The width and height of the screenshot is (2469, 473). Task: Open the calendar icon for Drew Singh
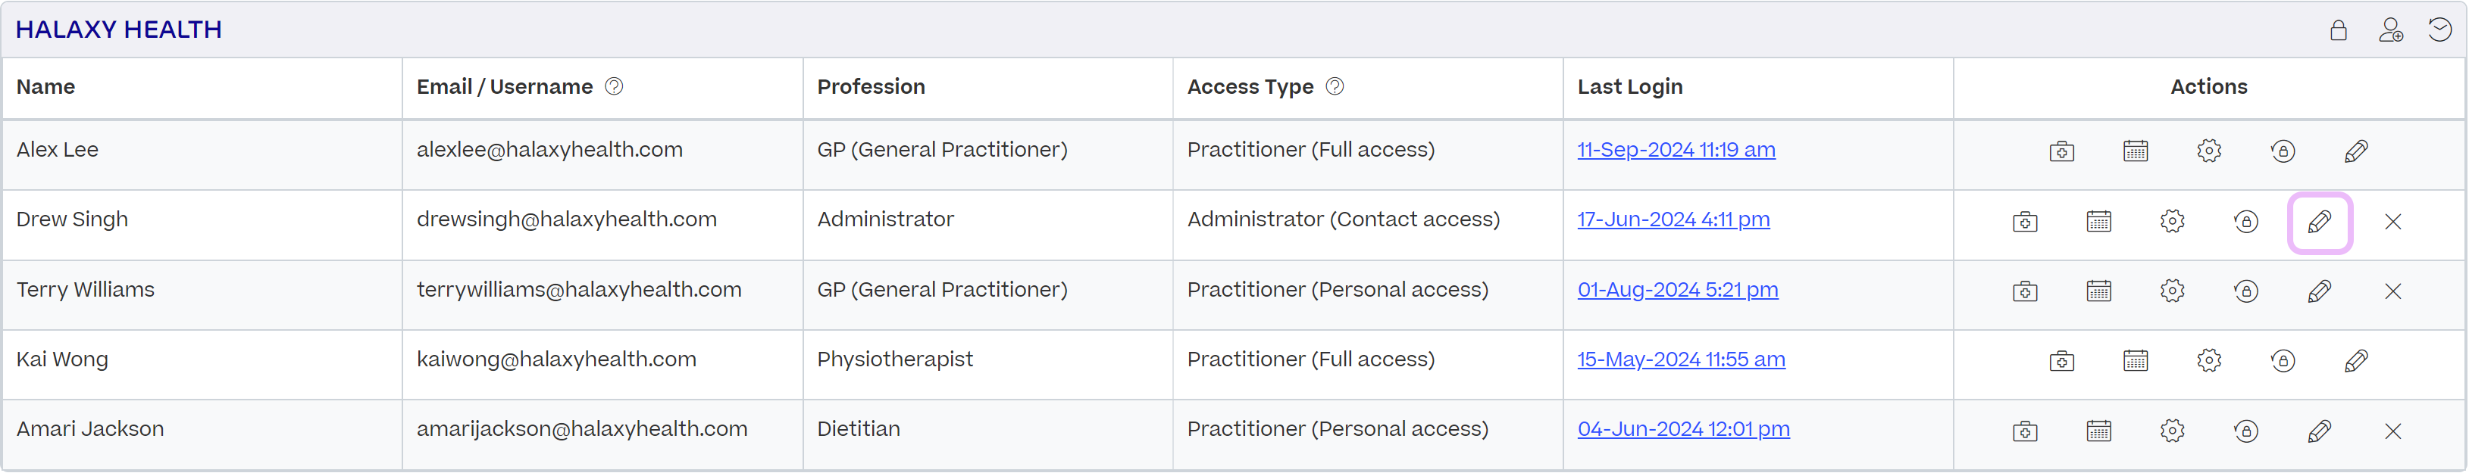click(2099, 220)
